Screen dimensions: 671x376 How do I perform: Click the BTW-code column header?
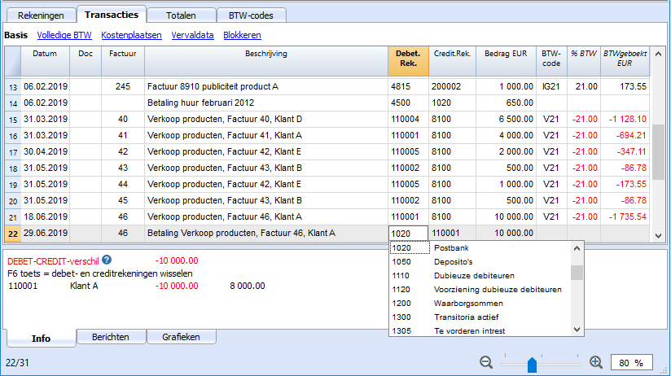pos(551,61)
